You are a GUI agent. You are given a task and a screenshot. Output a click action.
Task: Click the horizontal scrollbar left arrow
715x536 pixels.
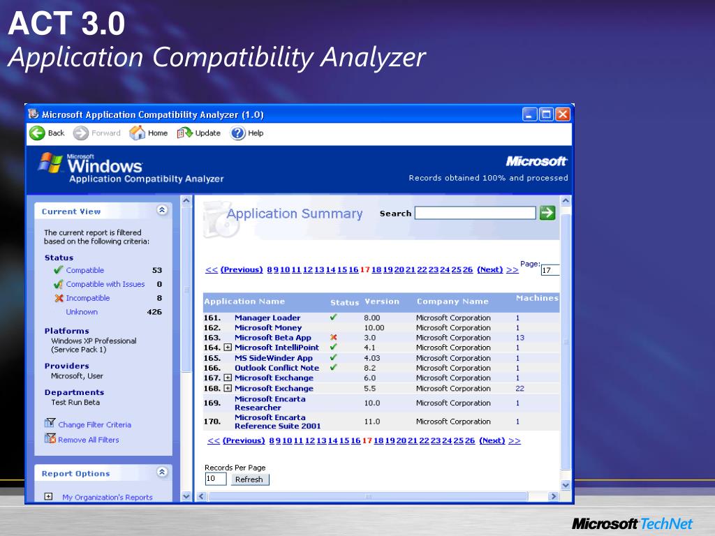click(202, 496)
